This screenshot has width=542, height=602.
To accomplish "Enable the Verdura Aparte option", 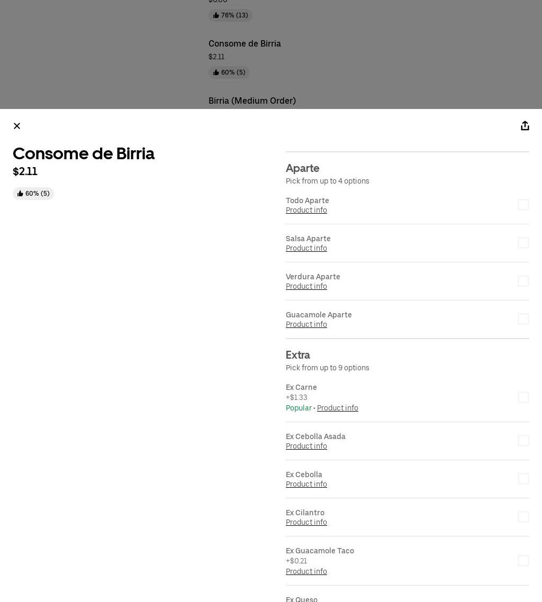I will (523, 281).
